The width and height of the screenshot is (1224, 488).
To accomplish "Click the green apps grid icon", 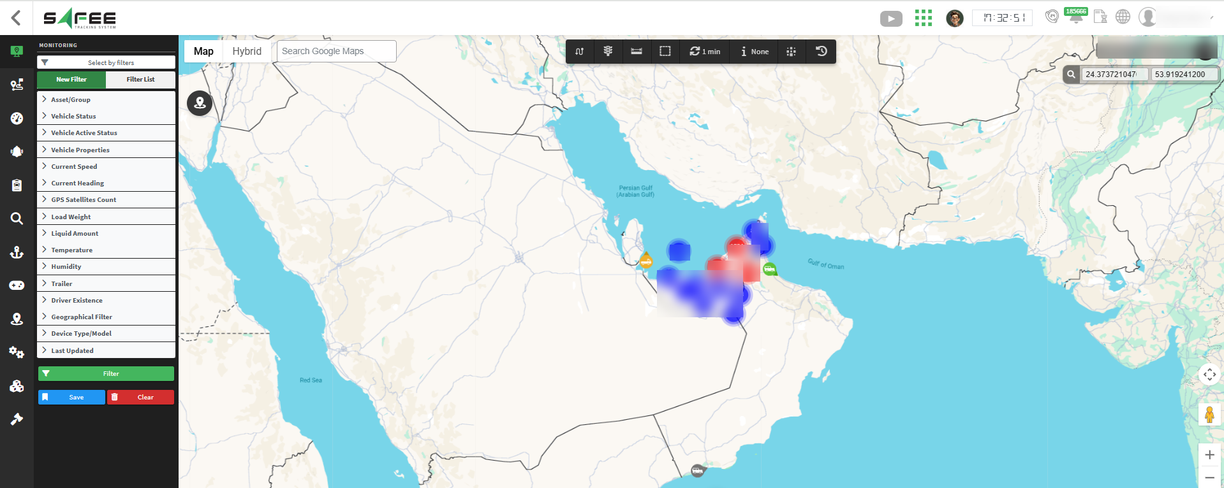I will click(x=923, y=18).
